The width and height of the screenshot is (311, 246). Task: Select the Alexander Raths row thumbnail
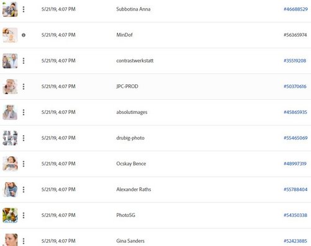point(10,190)
